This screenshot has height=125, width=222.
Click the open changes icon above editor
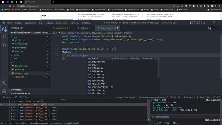[210, 28]
